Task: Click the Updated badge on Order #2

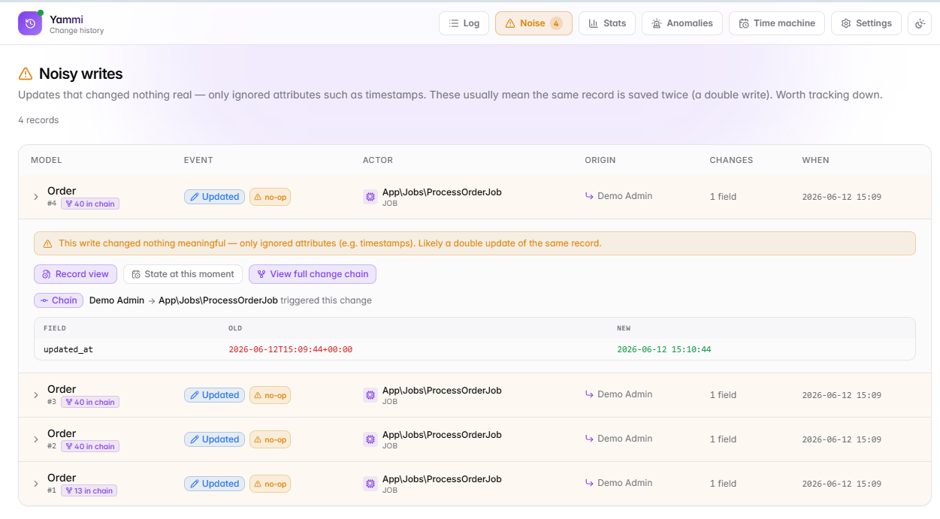Action: [214, 439]
